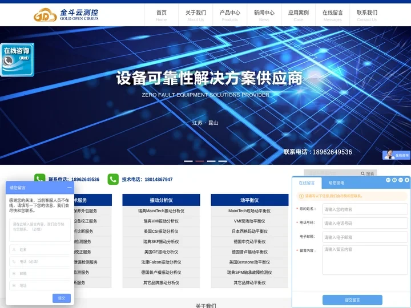Switch to 在线留言 tab in chat widget
Image resolution: width=411 pixels, height=308 pixels.
tap(307, 183)
